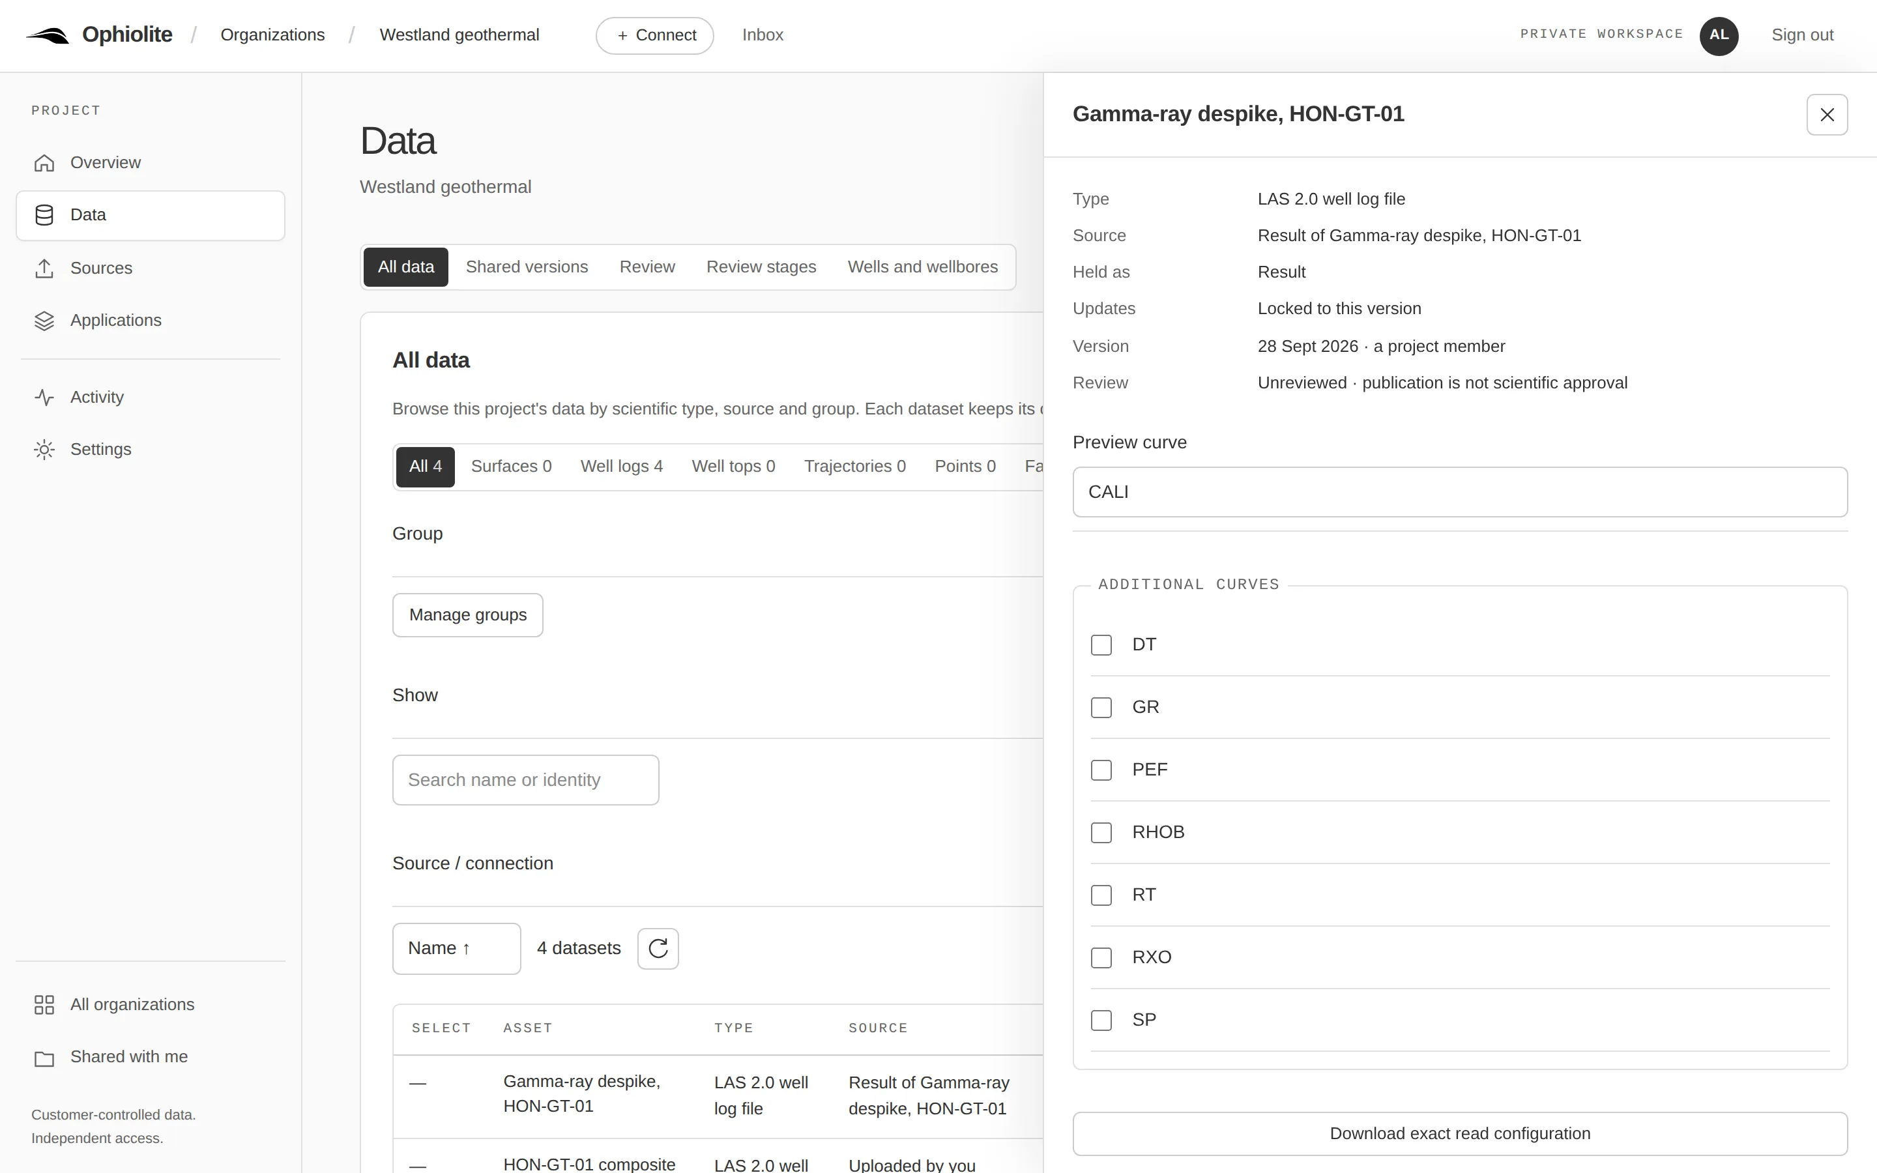
Task: Open All organizations in the sidebar
Action: [151, 1005]
